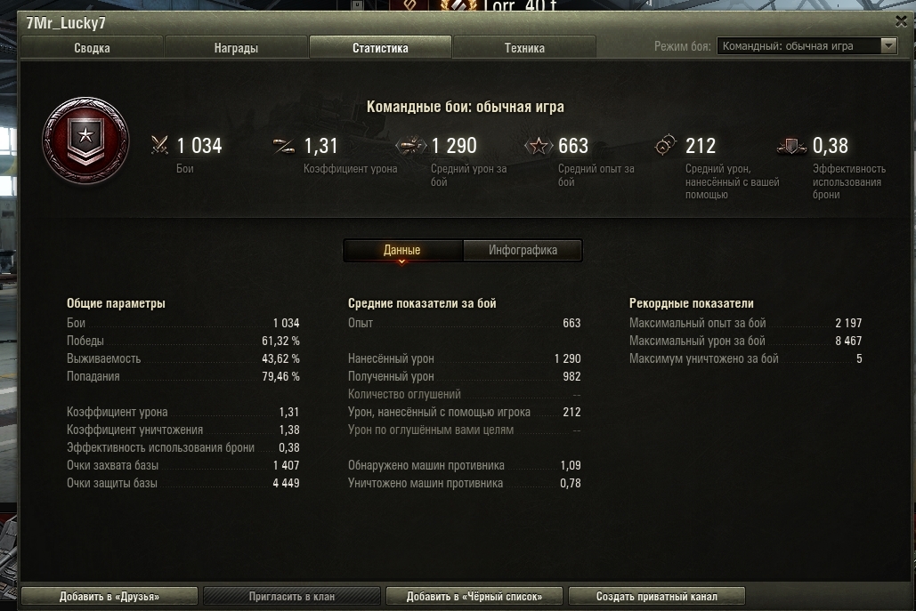Click Добавить в «Чёрный список» button
The image size is (916, 611).
(474, 596)
